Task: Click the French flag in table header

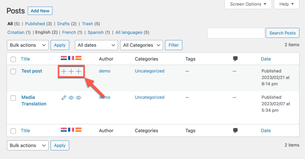Action: [71, 58]
